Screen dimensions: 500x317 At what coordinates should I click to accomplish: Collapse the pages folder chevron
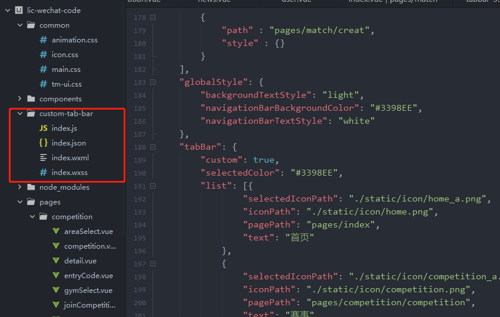tap(20, 202)
